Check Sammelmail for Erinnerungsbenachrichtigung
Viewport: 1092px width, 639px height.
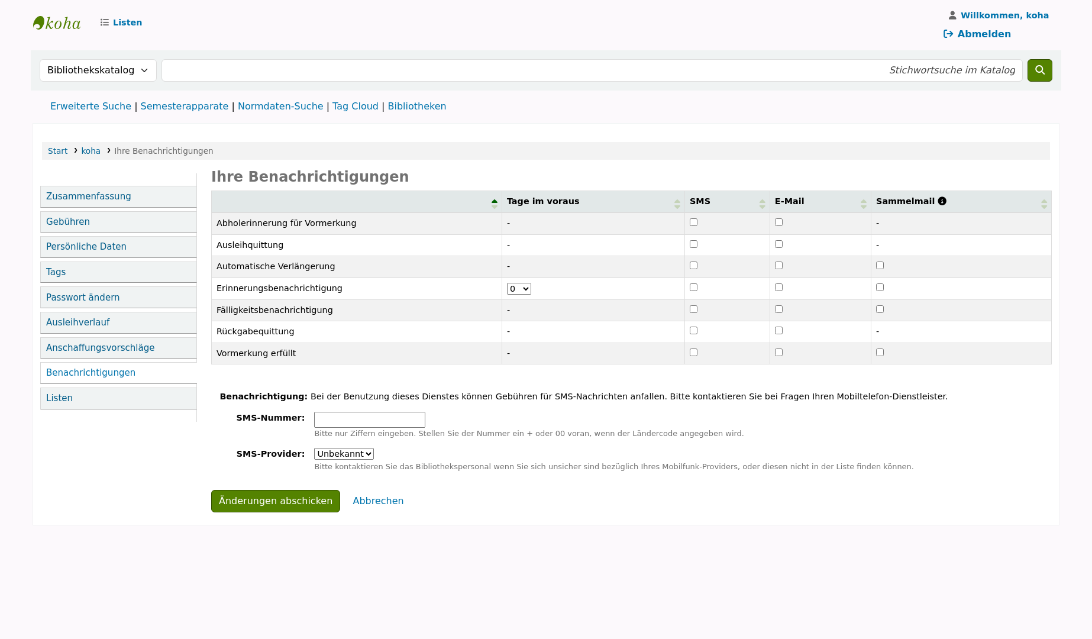pyautogui.click(x=880, y=288)
